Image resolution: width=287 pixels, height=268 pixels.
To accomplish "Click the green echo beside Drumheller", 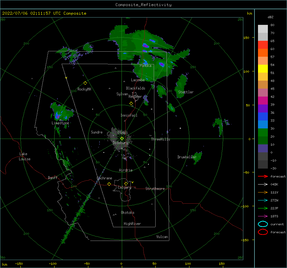I will (198, 157).
